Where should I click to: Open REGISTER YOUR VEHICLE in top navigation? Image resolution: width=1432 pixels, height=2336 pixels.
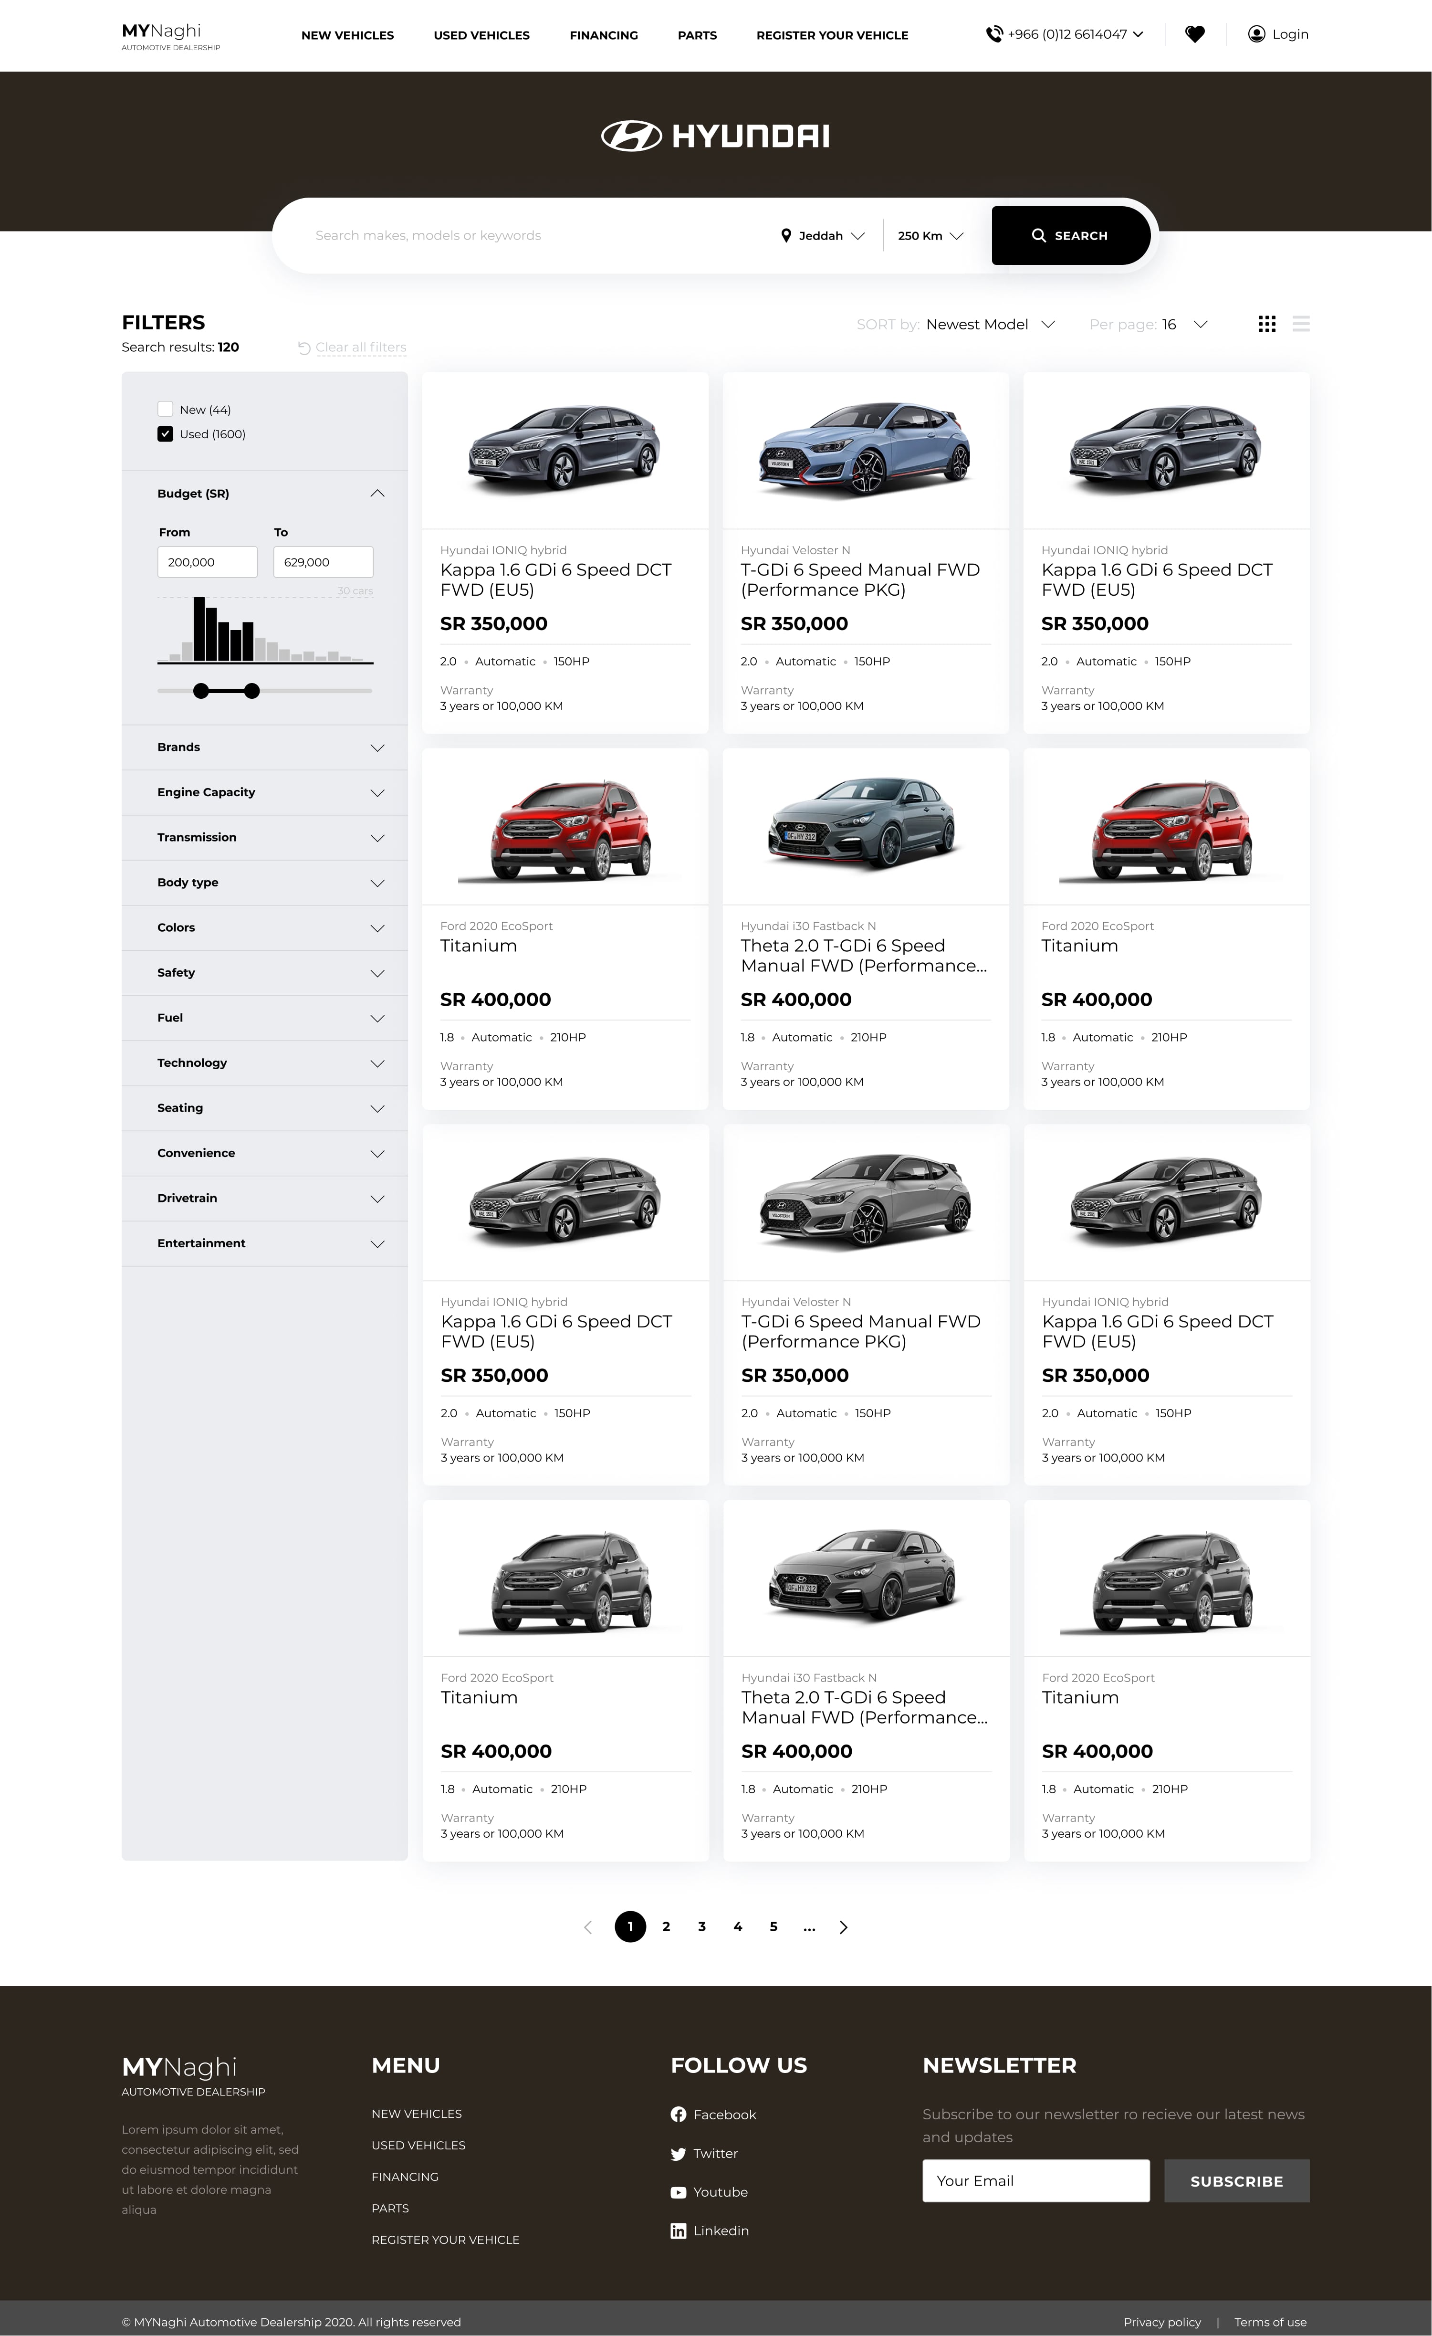[x=832, y=35]
